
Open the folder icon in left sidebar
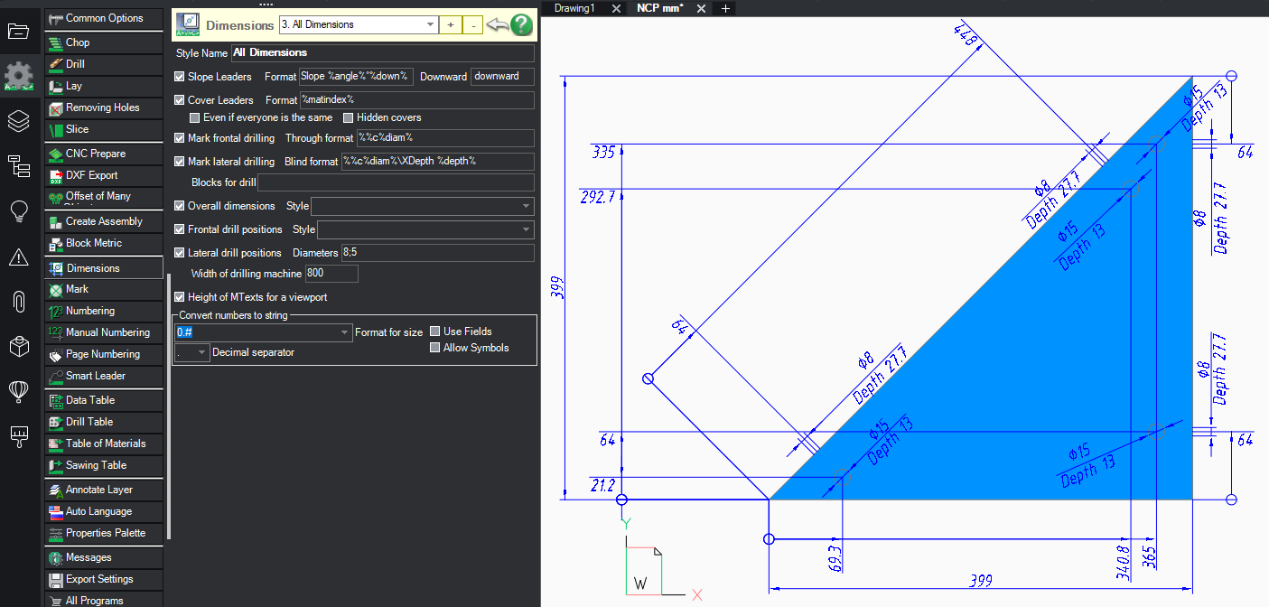(x=18, y=32)
